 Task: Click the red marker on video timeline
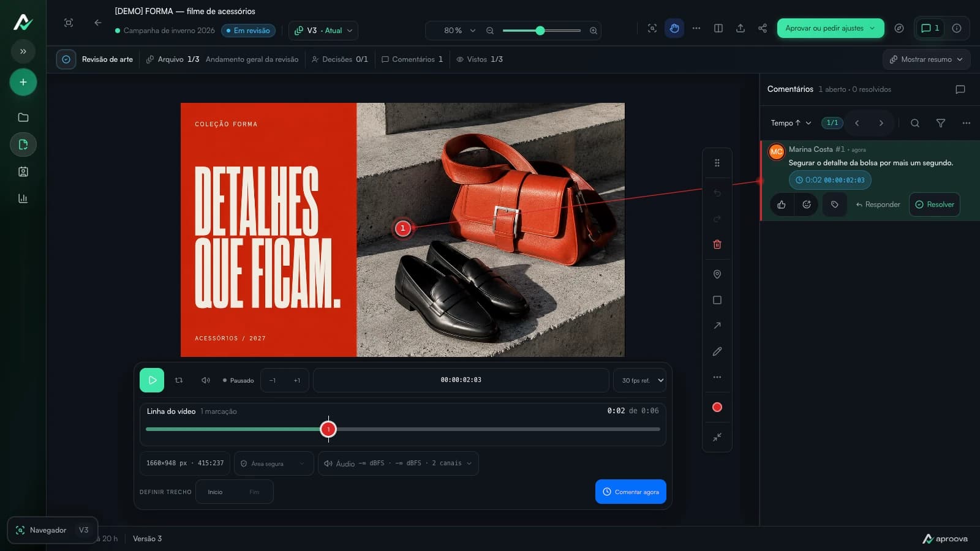[x=328, y=429]
